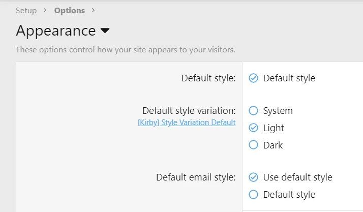The height and width of the screenshot is (212, 363).
Task: Click the Appearance page title text
Action: tap(56, 31)
